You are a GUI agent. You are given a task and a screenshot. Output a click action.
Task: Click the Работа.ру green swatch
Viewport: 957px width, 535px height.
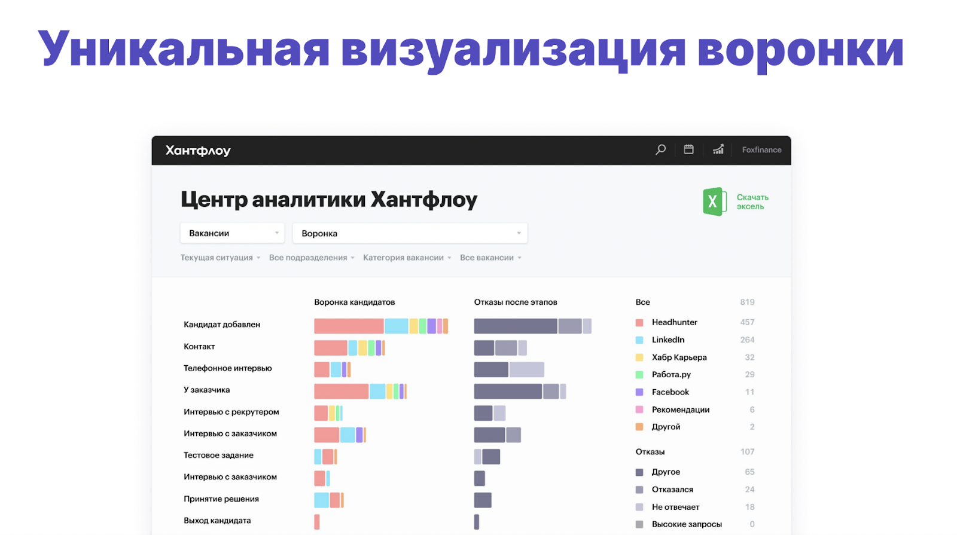click(x=639, y=375)
